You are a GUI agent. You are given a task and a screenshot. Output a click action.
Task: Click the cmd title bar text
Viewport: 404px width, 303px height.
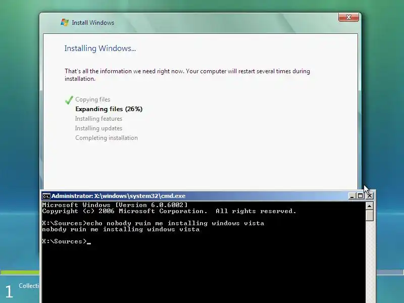118,196
